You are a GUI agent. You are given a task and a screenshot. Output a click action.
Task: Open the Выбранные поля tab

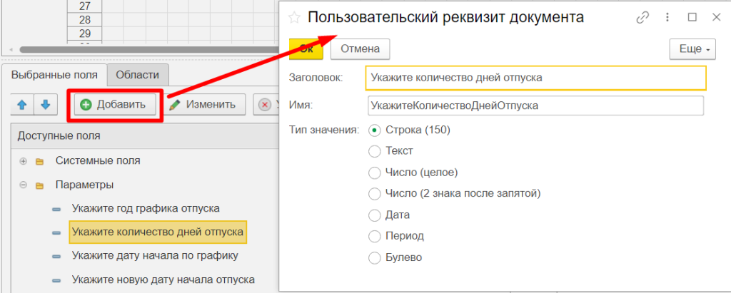[56, 75]
